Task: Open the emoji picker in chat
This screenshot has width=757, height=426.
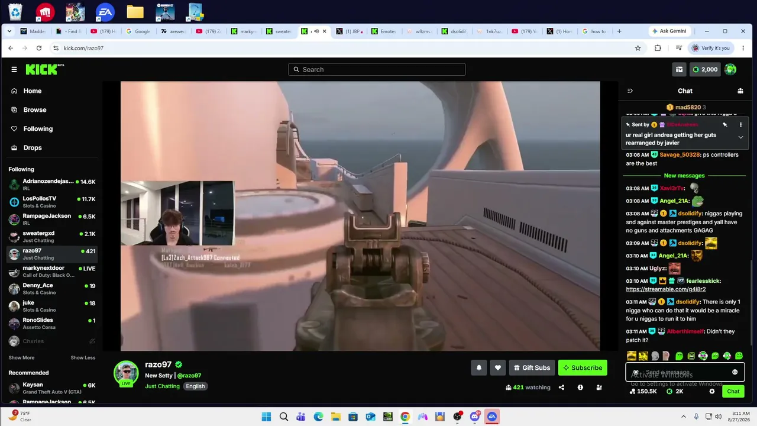Action: coord(735,372)
